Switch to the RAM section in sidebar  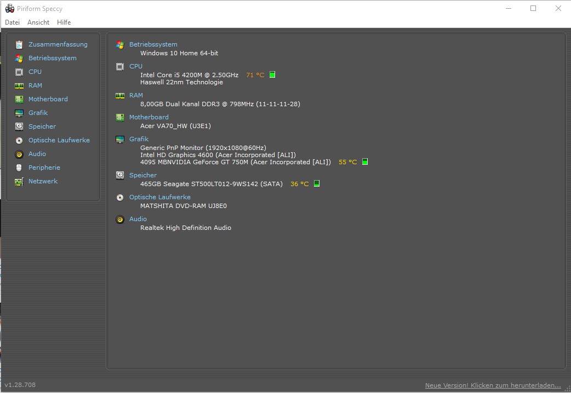pyautogui.click(x=35, y=85)
